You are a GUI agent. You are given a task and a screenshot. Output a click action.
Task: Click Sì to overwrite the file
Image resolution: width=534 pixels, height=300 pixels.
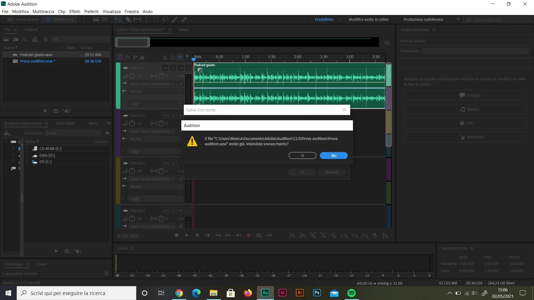(302, 156)
